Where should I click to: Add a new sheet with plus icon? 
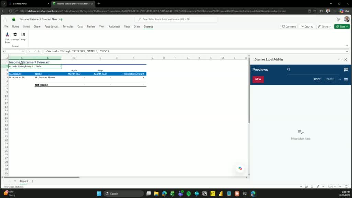(x=32, y=181)
